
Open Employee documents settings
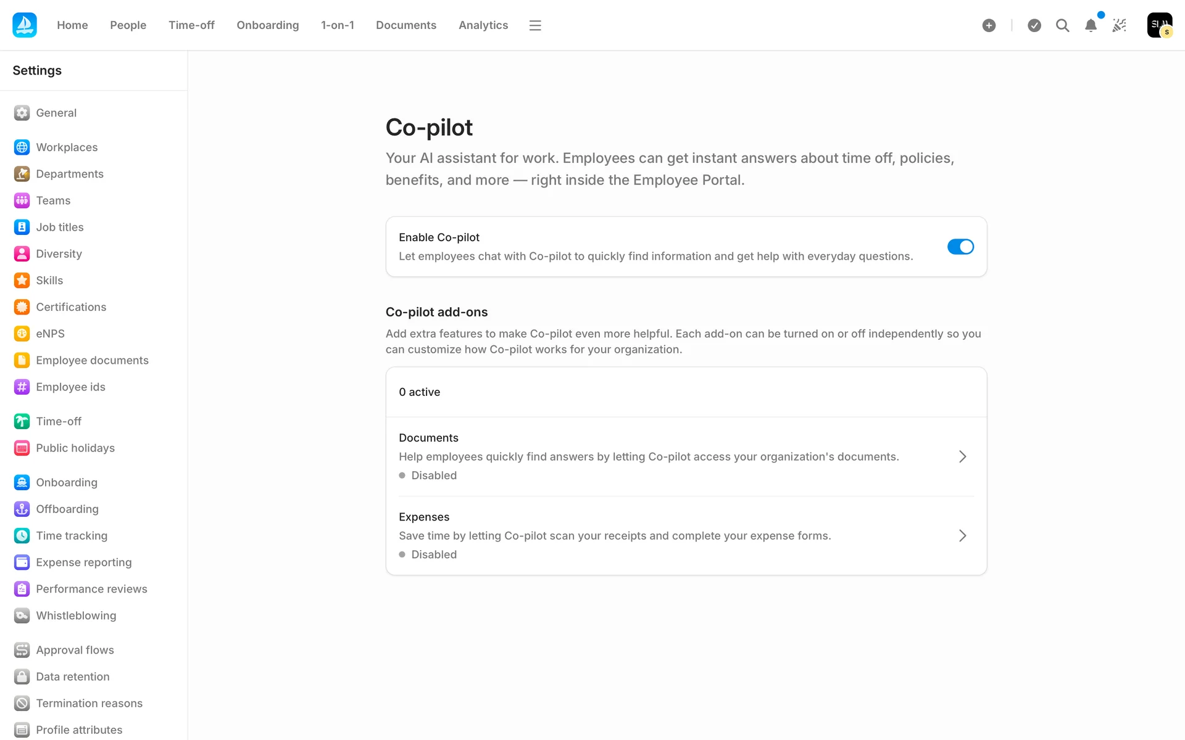pyautogui.click(x=92, y=360)
